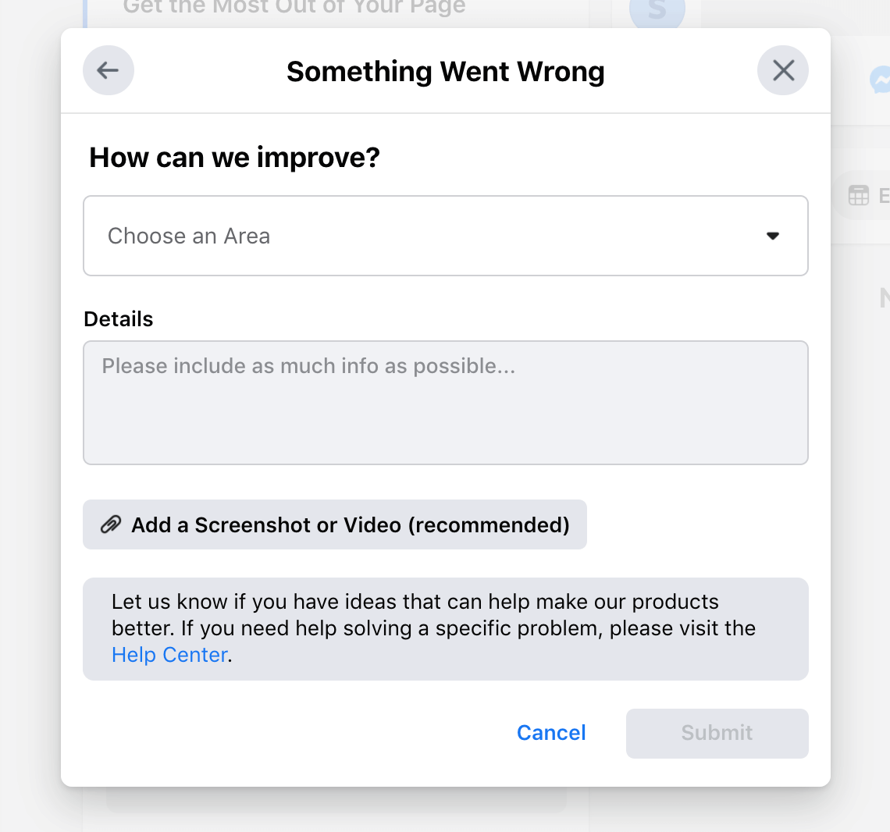890x832 pixels.
Task: Click the dropdown caret beside Choose an Area
Action: [772, 236]
